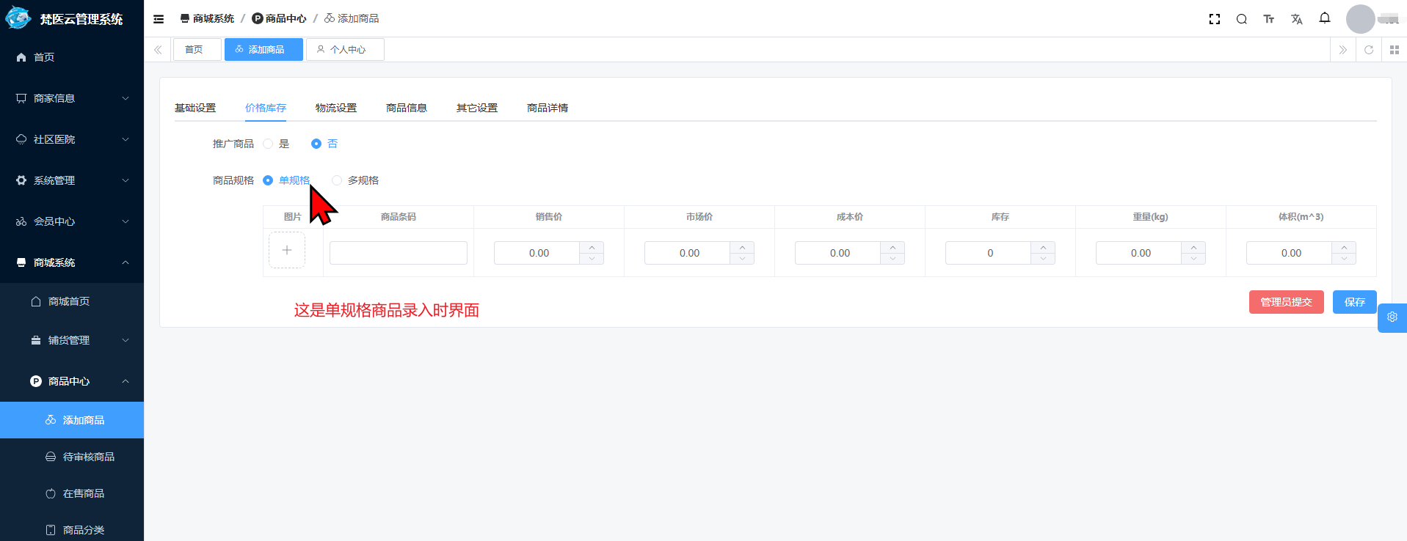The height and width of the screenshot is (541, 1407).
Task: Expand 系统管理 sidebar menu
Action: (72, 180)
